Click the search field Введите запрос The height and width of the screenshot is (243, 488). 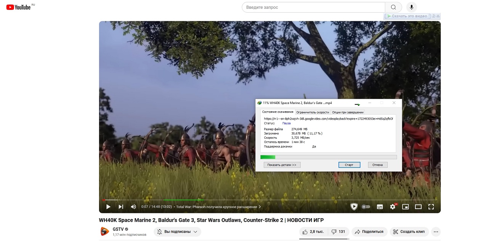pyautogui.click(x=313, y=7)
